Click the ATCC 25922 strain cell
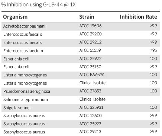 click(x=90, y=58)
